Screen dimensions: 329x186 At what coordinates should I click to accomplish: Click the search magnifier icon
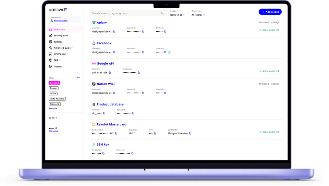[x=162, y=13]
